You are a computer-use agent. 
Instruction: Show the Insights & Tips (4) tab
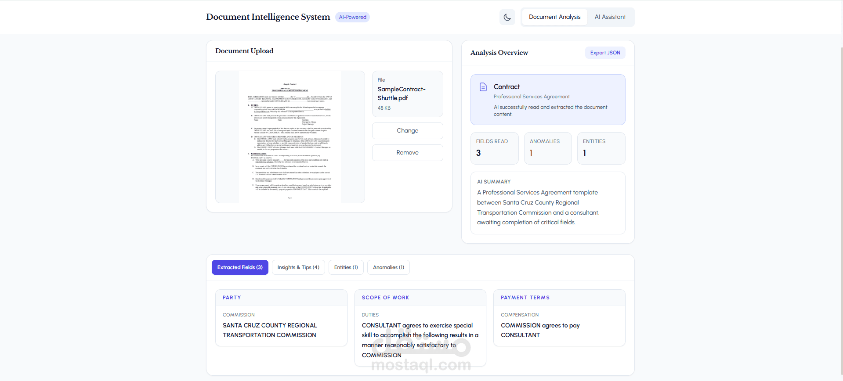(298, 267)
